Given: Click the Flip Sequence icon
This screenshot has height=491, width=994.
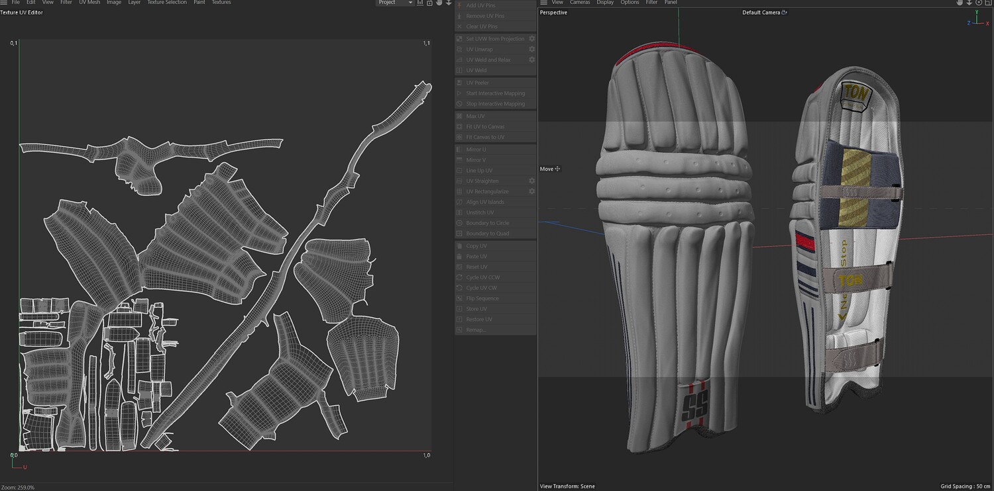Looking at the screenshot, I should [x=460, y=299].
